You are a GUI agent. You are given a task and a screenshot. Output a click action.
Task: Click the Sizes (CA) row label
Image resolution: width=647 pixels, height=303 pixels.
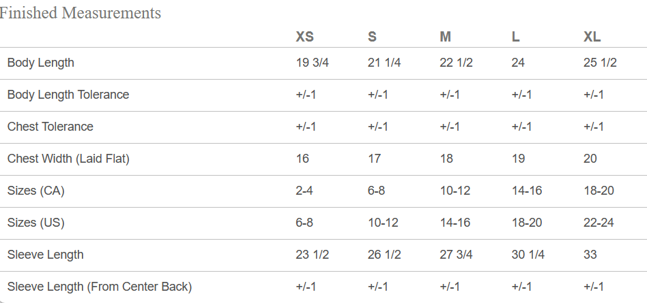tap(36, 191)
